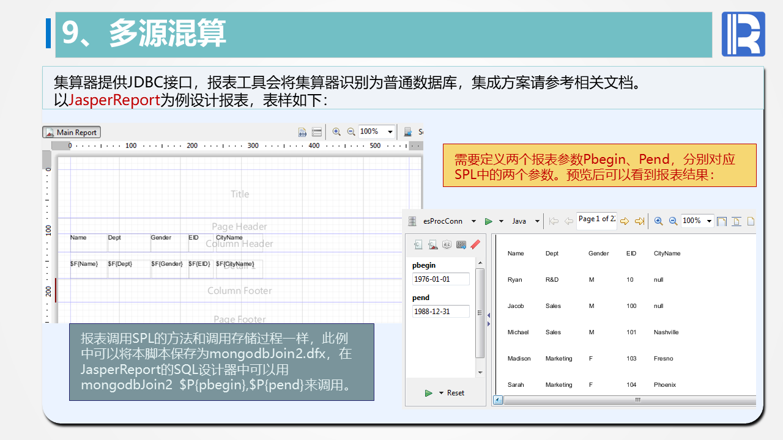Zoom in on the report preview
The width and height of the screenshot is (783, 440).
point(658,221)
